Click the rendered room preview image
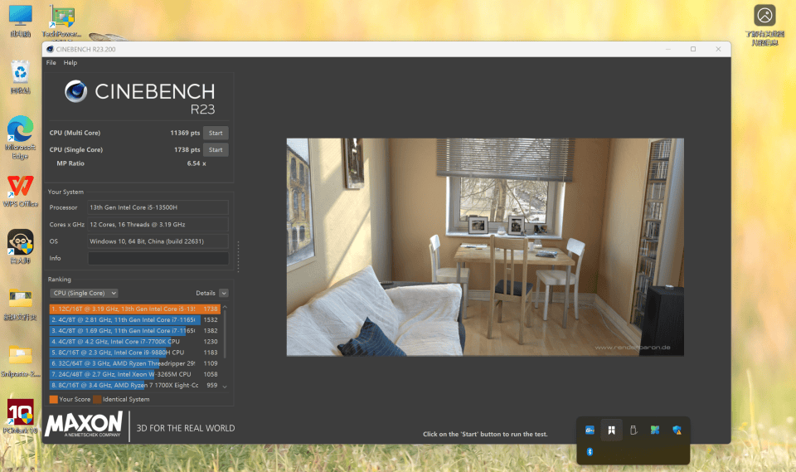The image size is (796, 472). [485, 246]
